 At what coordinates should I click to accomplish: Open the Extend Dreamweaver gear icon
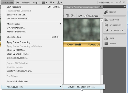[x=51, y=3]
